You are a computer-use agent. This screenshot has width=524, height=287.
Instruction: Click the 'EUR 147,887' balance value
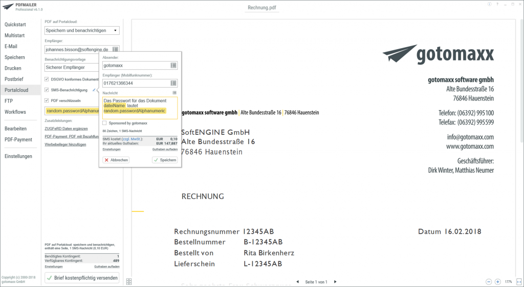pos(167,143)
